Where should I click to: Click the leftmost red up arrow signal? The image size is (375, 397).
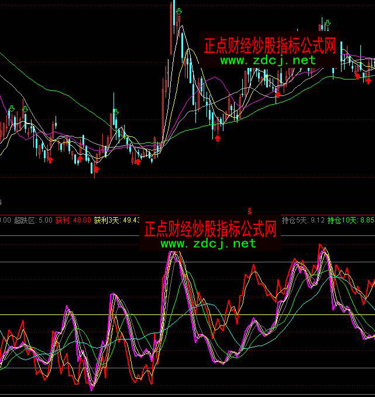coord(50,159)
